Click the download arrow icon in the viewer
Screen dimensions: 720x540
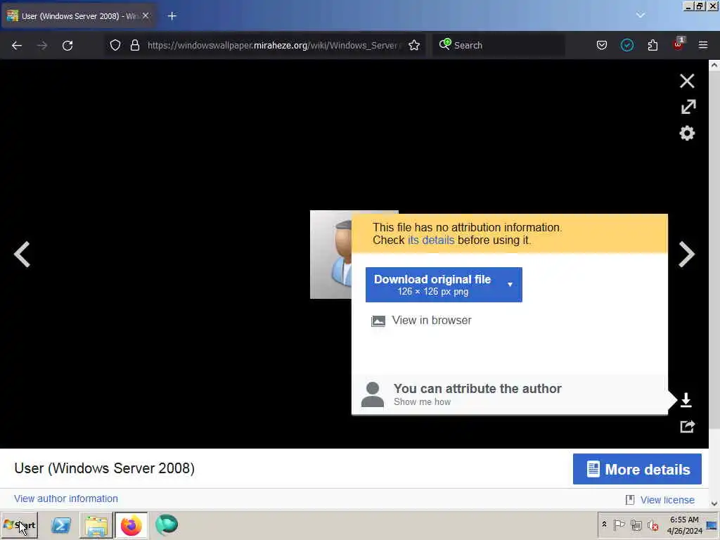[x=686, y=400]
